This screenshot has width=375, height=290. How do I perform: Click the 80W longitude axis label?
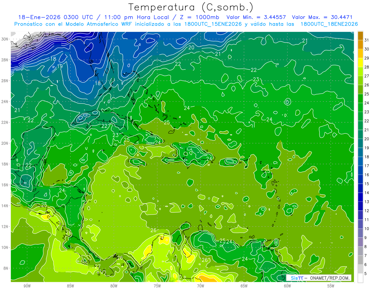(114, 286)
